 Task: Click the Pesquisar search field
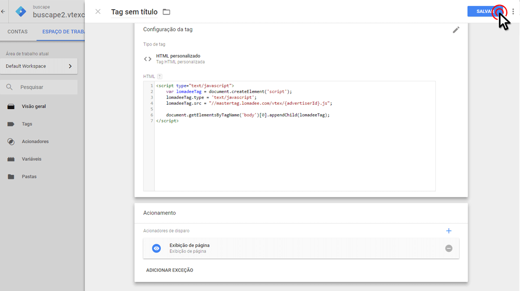coord(39,87)
